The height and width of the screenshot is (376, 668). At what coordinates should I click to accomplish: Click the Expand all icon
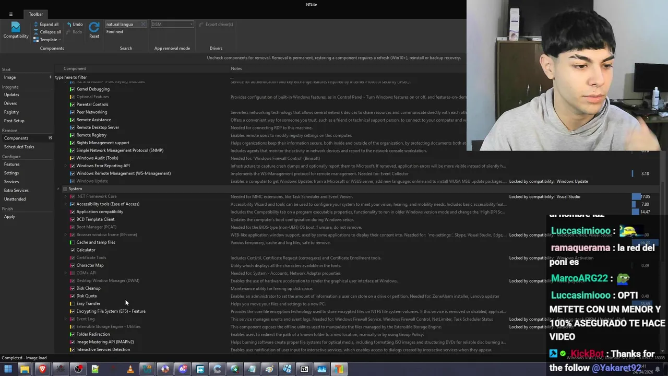click(x=36, y=24)
